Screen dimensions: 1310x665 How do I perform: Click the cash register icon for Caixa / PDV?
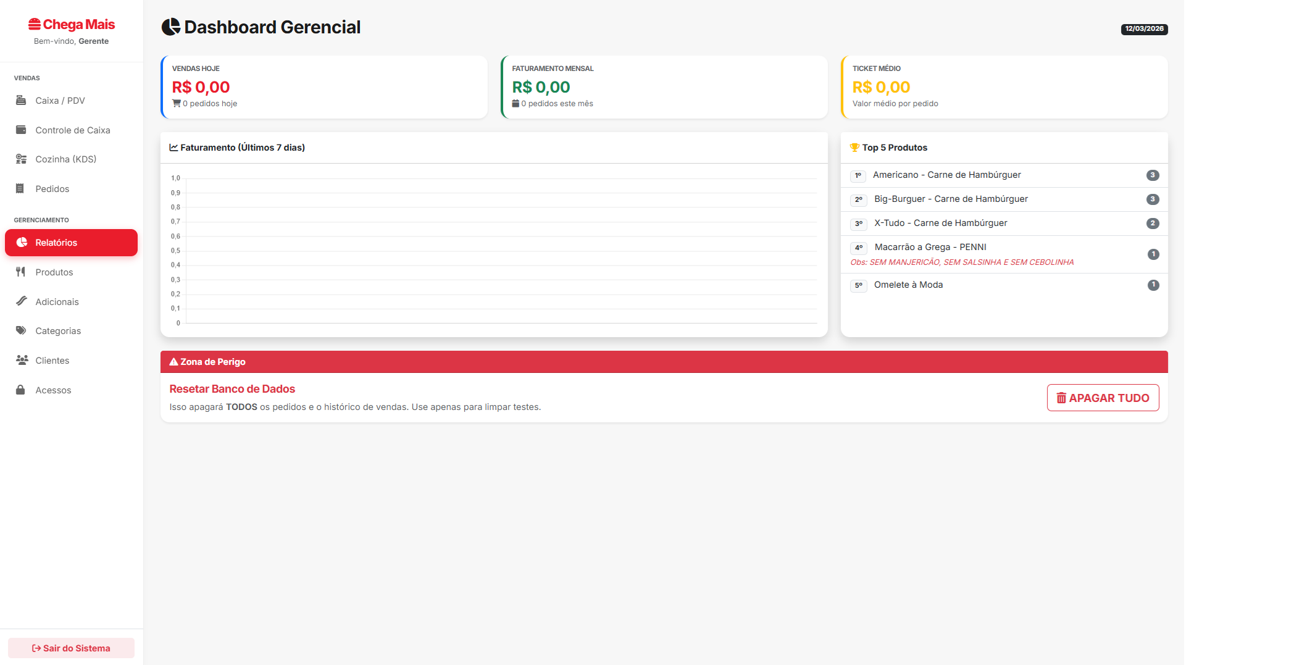pos(21,100)
